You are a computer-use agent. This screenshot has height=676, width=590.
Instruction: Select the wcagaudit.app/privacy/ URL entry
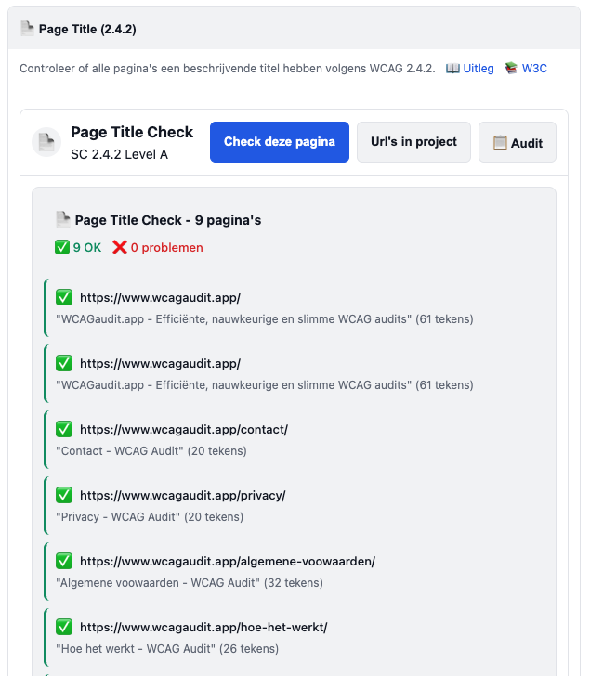click(x=183, y=495)
